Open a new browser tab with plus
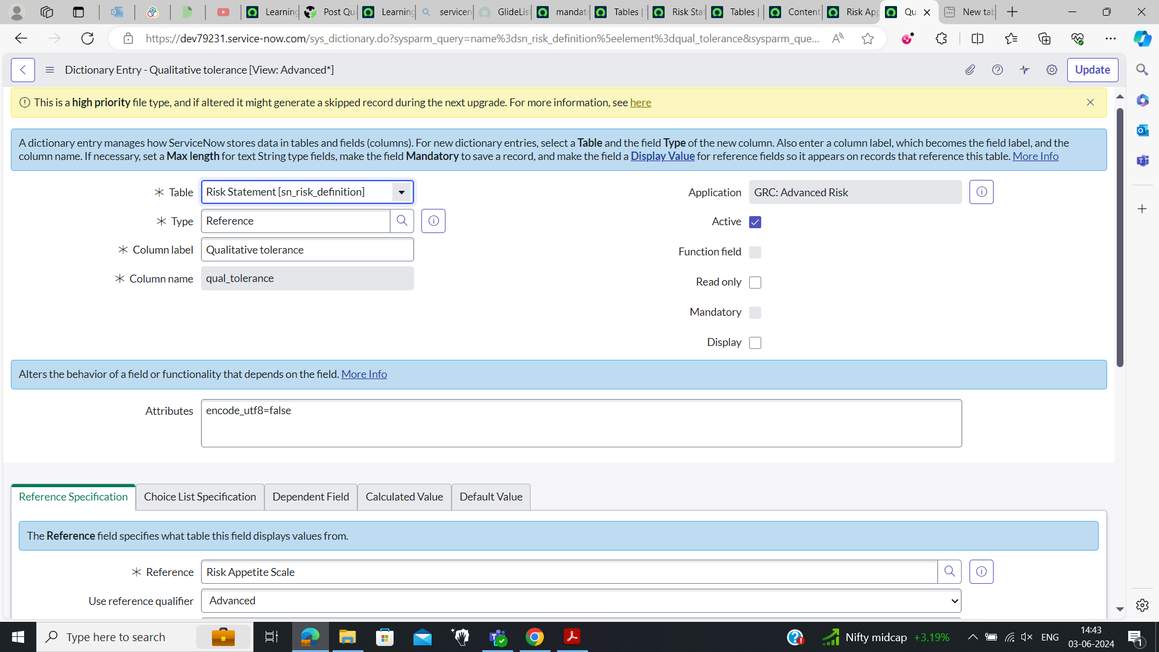The width and height of the screenshot is (1159, 652). (x=1012, y=12)
